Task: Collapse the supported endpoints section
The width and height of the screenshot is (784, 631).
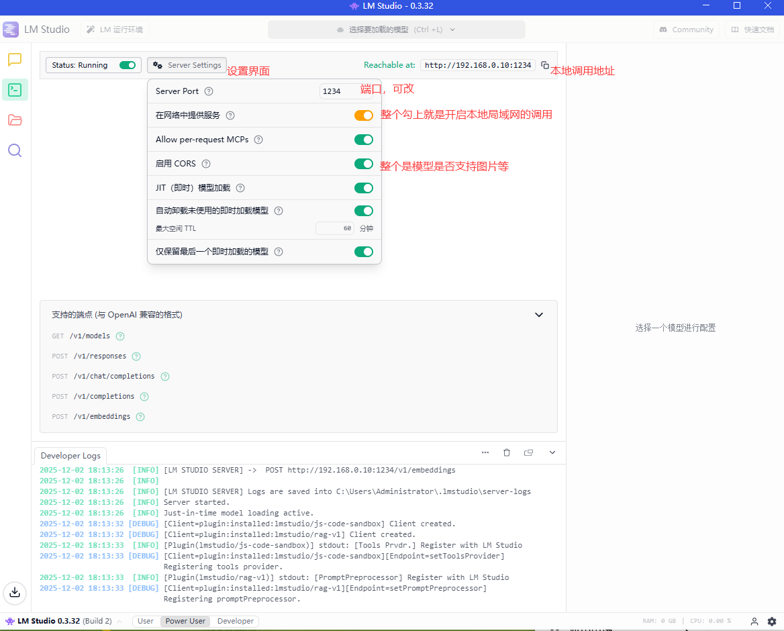Action: click(538, 315)
